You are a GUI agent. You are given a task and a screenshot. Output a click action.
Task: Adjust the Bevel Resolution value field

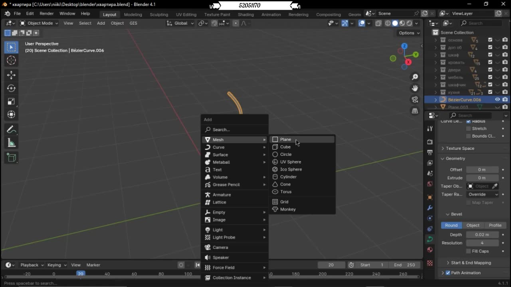click(482, 243)
